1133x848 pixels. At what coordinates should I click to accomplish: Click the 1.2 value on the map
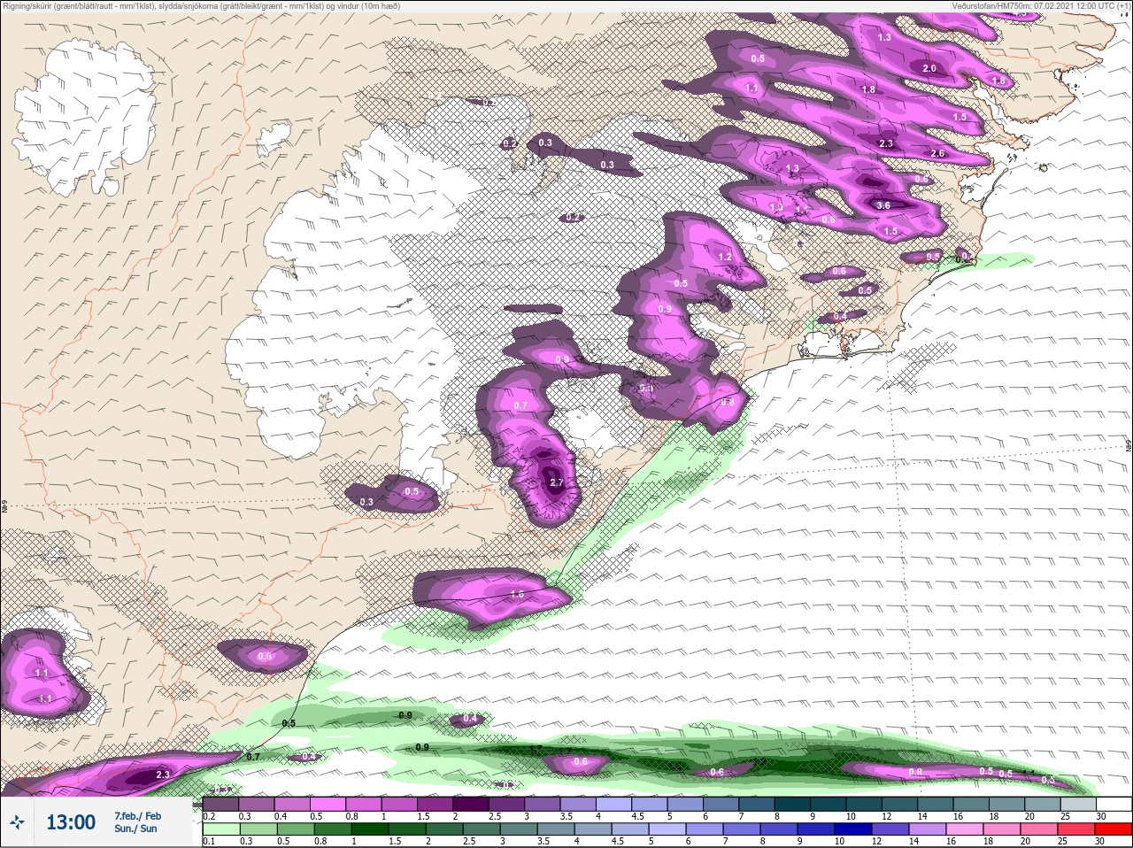(725, 258)
